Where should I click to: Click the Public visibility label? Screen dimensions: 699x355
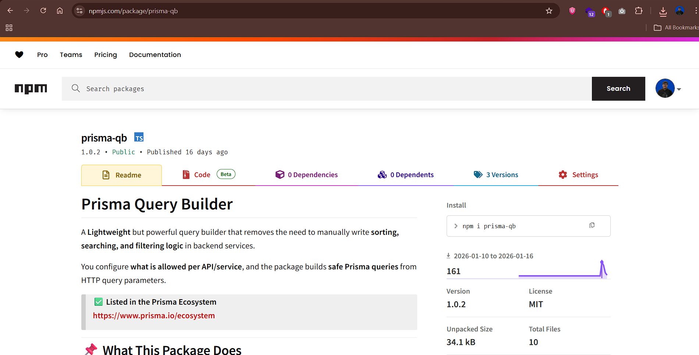tap(124, 152)
